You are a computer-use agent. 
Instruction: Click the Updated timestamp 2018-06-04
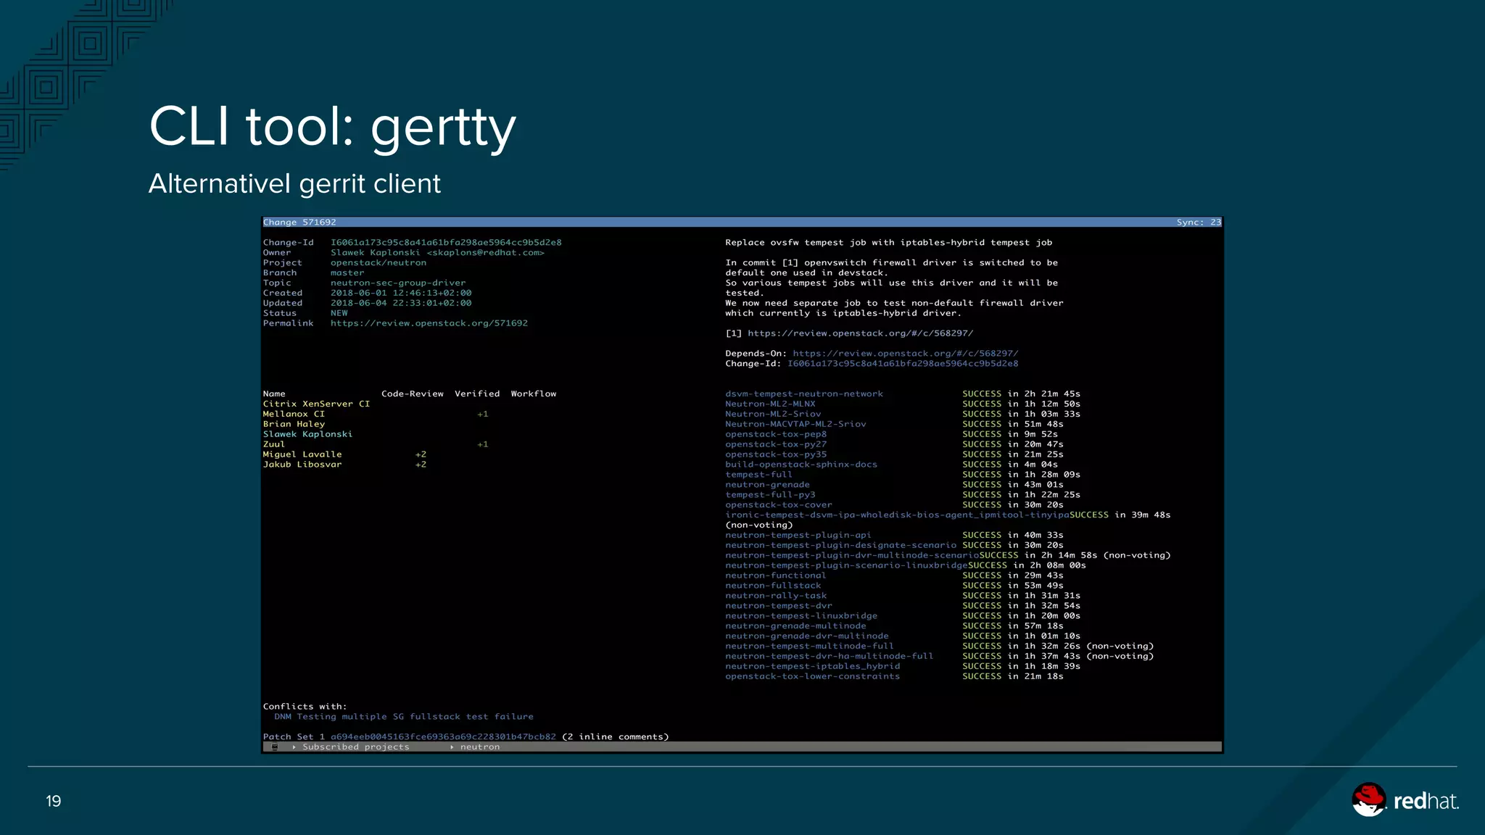[x=401, y=304]
